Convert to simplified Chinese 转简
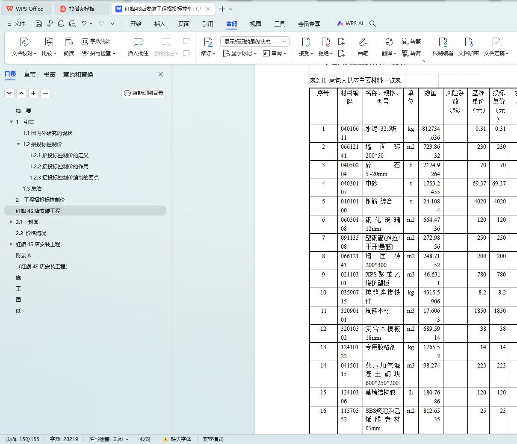Viewport: 517px width, 444px height. (411, 53)
